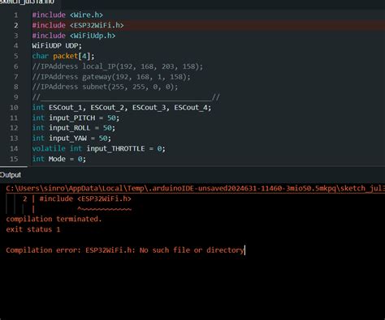Click the 'int ESCout_1, ESCout_2' declaration line
Screen dimensions: 385x320
click(122, 108)
